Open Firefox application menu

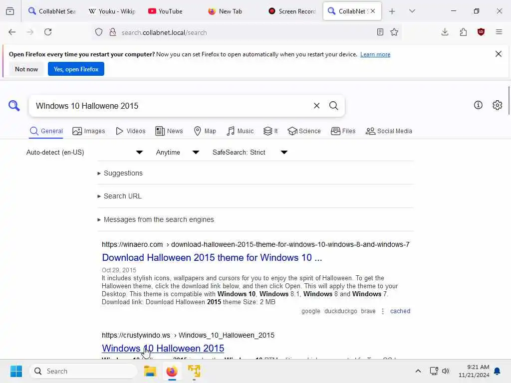pos(499,32)
